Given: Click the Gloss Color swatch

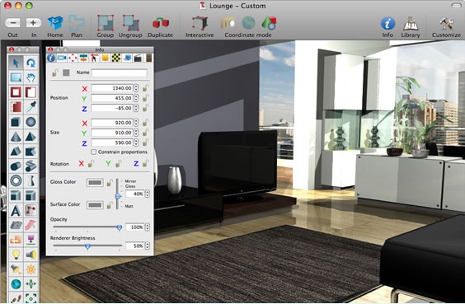Looking at the screenshot, I should tap(95, 183).
